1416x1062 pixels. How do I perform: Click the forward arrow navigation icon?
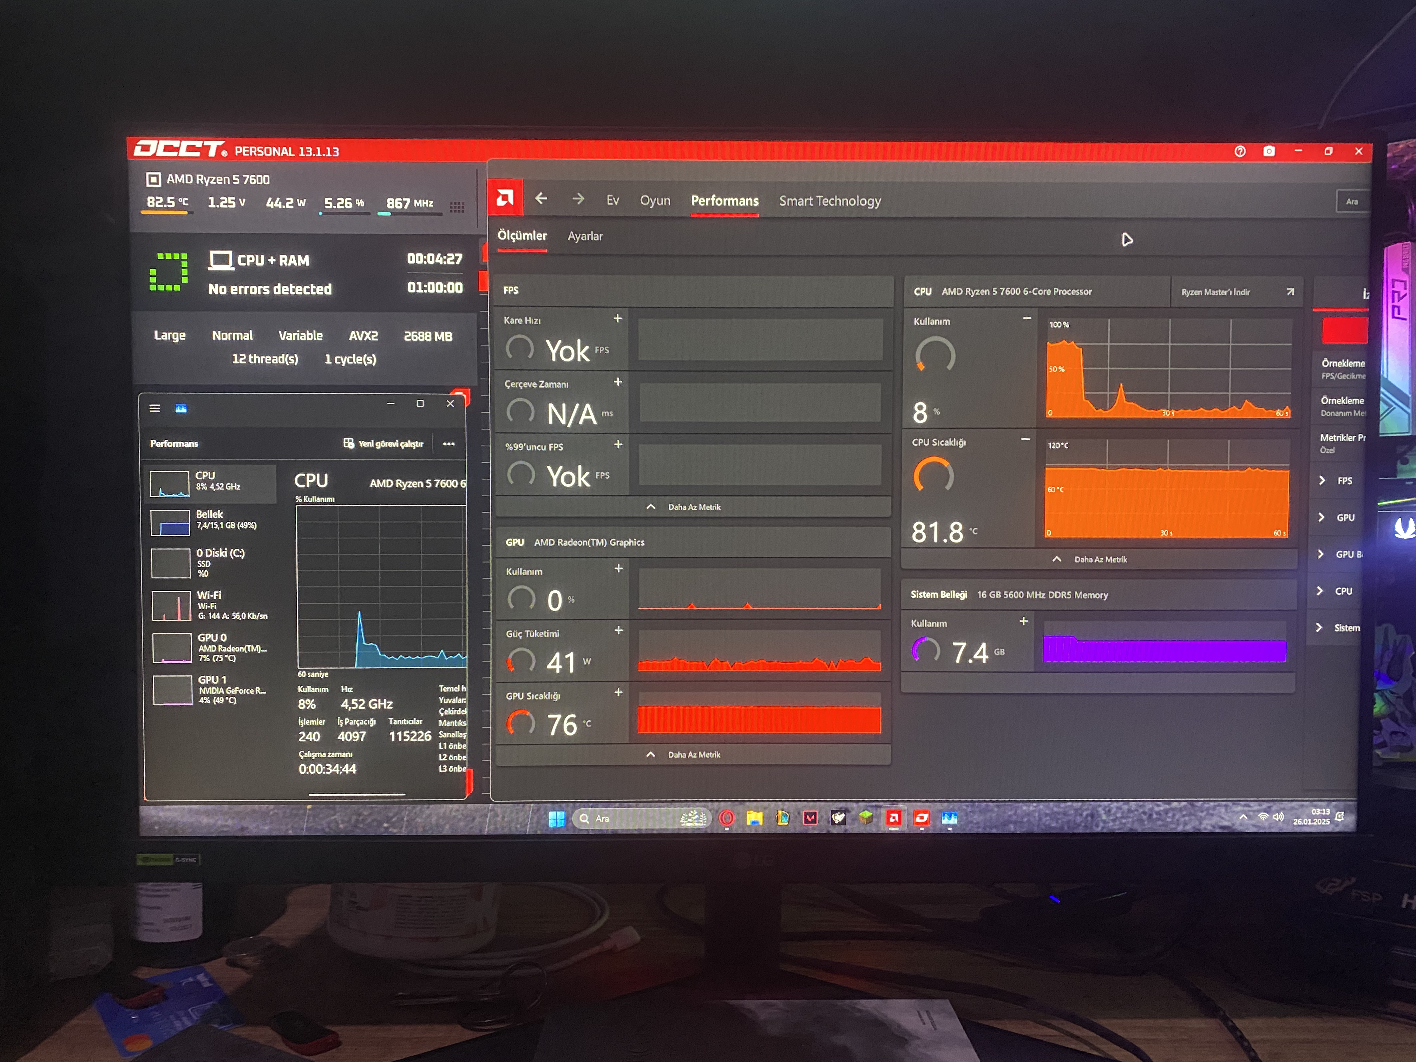(578, 199)
